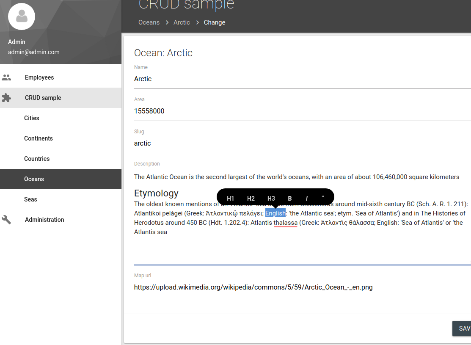Toggle italic formatting in the toolbar
Image resolution: width=471 pixels, height=345 pixels.
coord(306,198)
